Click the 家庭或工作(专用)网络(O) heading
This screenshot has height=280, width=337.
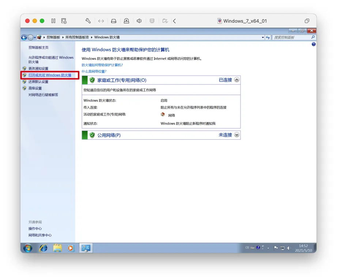pos(122,80)
